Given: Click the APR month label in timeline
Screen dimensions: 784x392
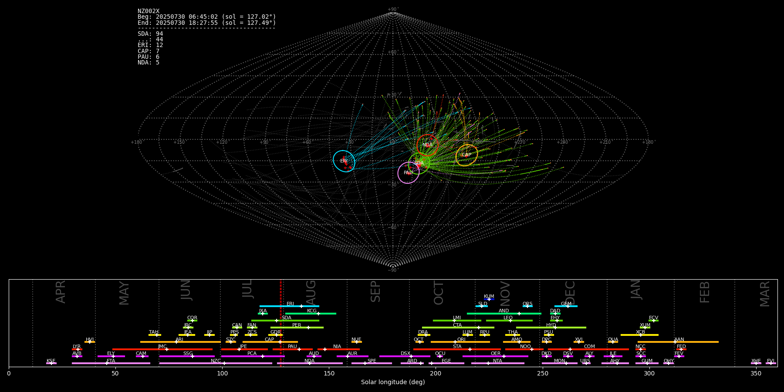Looking at the screenshot, I should tap(61, 292).
